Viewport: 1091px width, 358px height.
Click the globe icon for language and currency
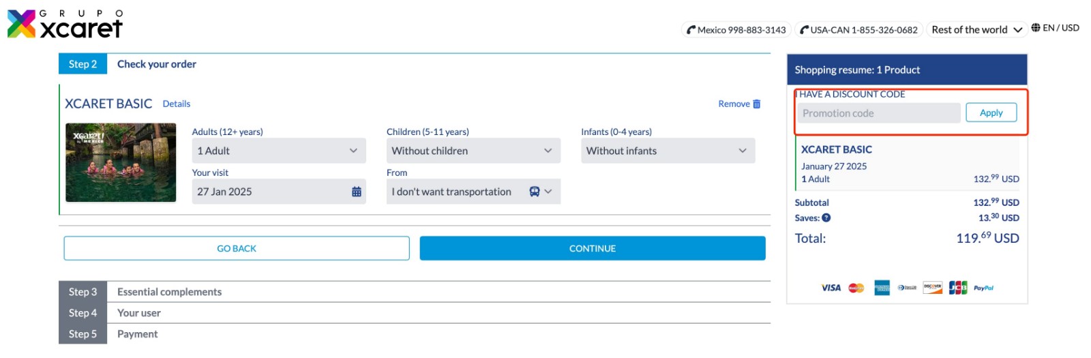click(x=1036, y=28)
